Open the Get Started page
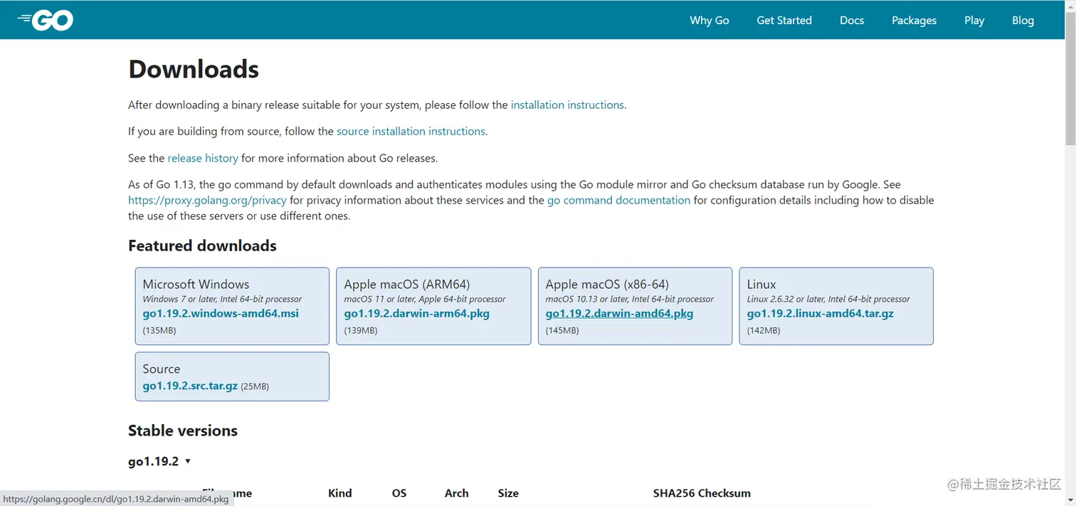This screenshot has width=1076, height=506. tap(784, 20)
